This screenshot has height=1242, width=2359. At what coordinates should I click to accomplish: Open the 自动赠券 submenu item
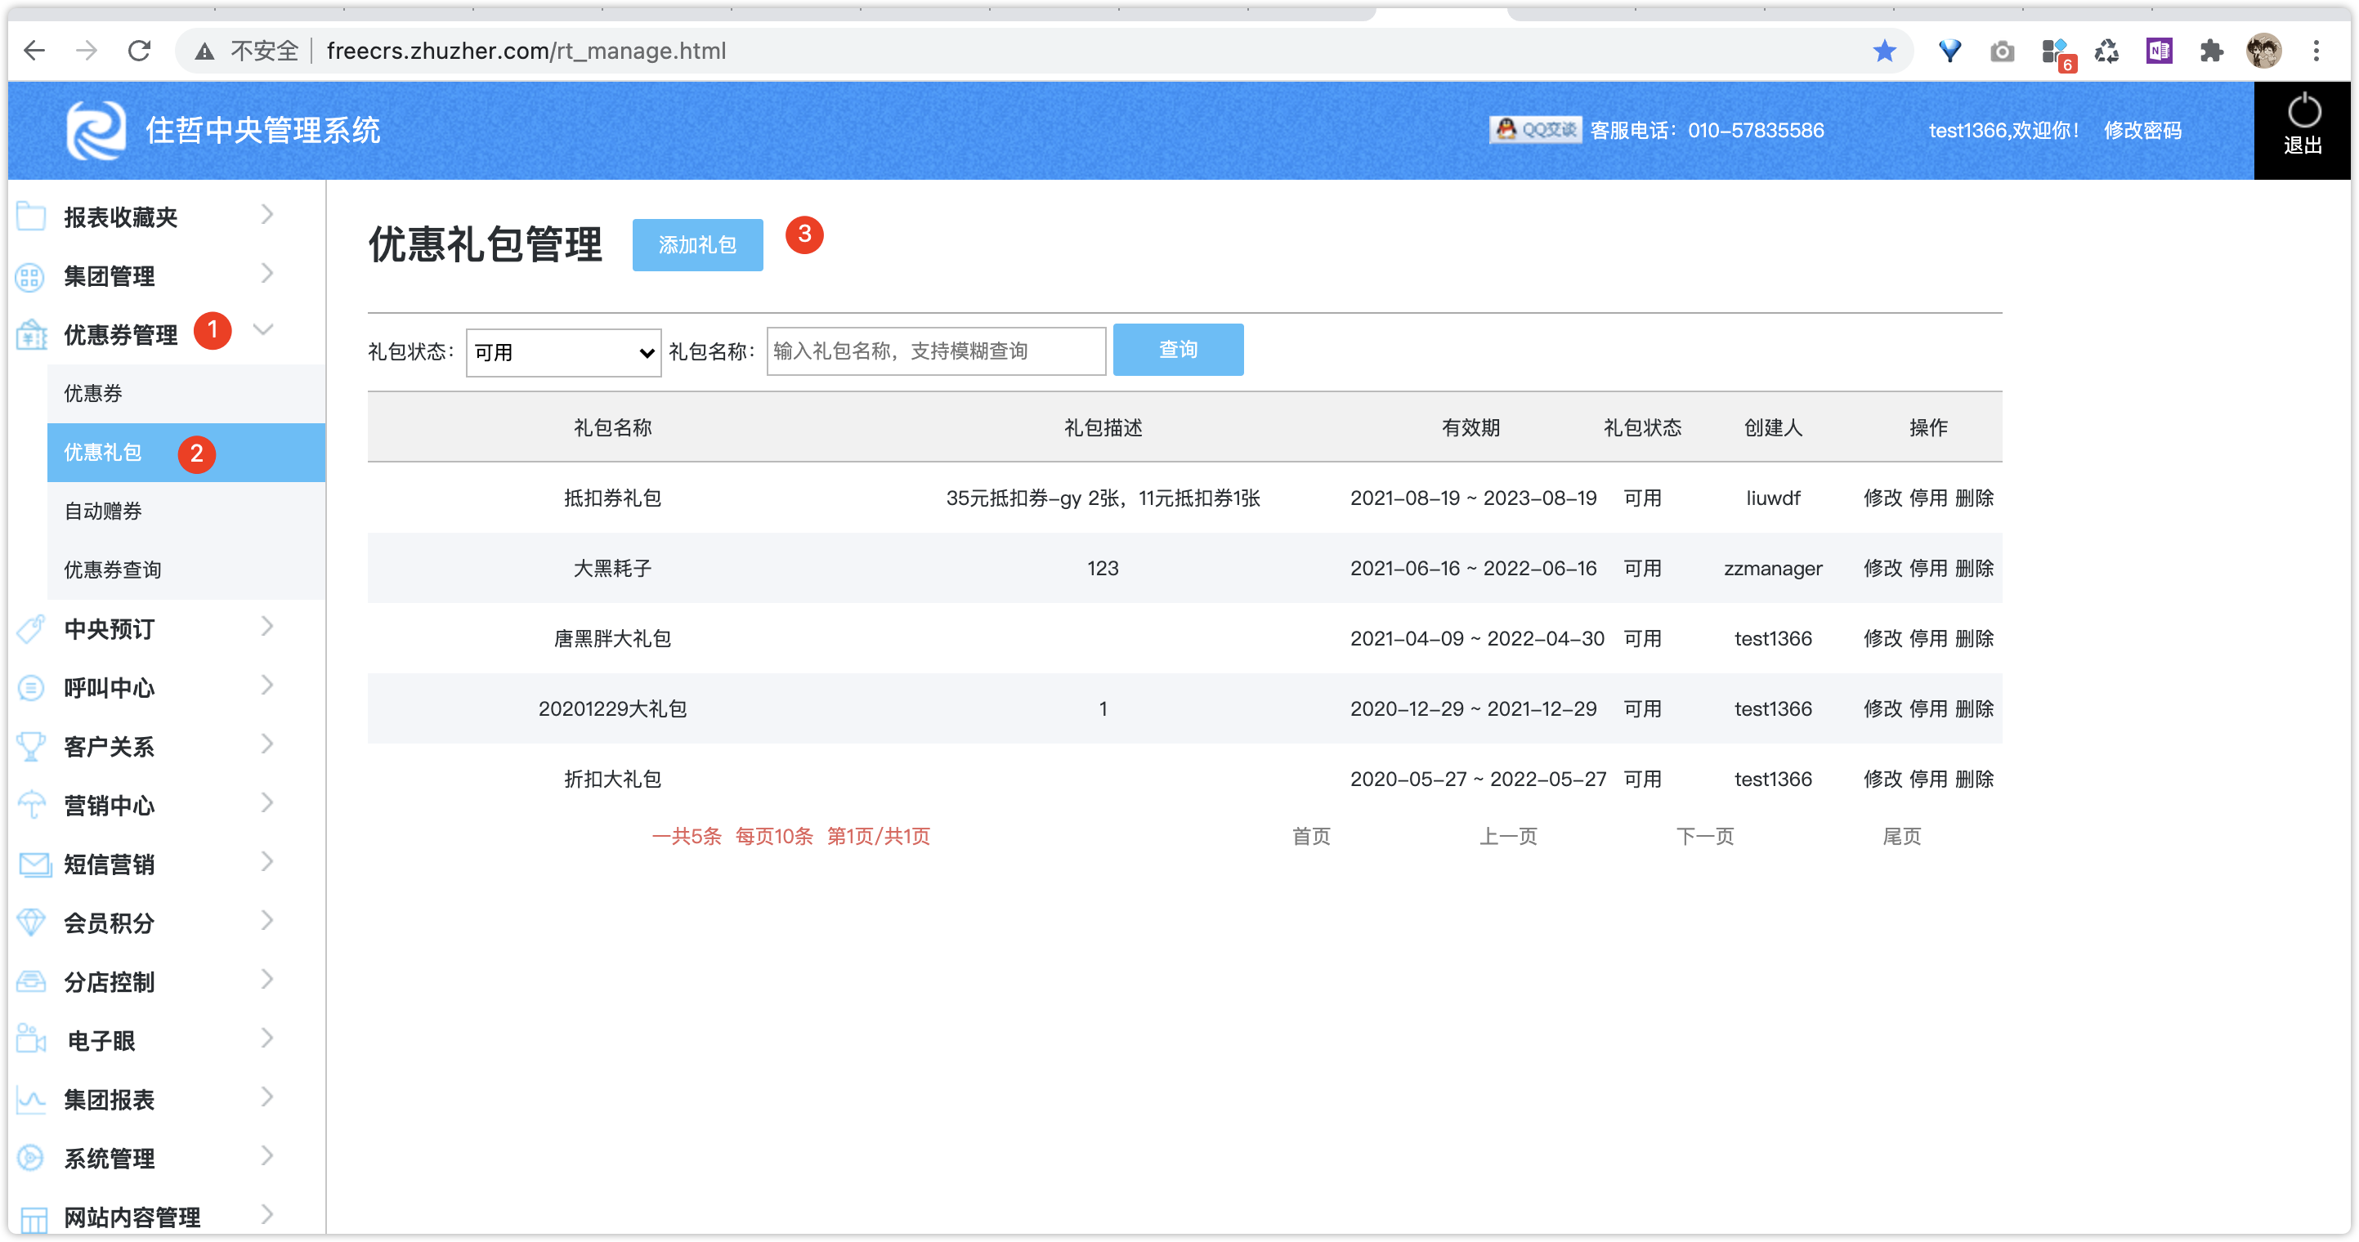[102, 511]
